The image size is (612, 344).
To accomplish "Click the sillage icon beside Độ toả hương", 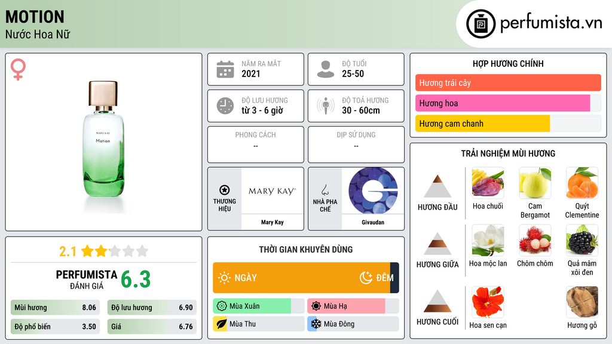I will tap(326, 106).
